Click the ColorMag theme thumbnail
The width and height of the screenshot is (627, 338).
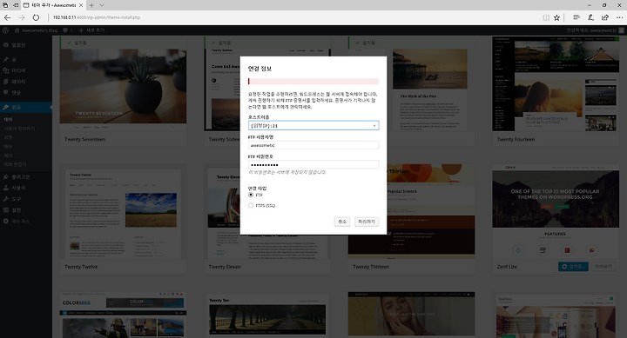point(123,315)
